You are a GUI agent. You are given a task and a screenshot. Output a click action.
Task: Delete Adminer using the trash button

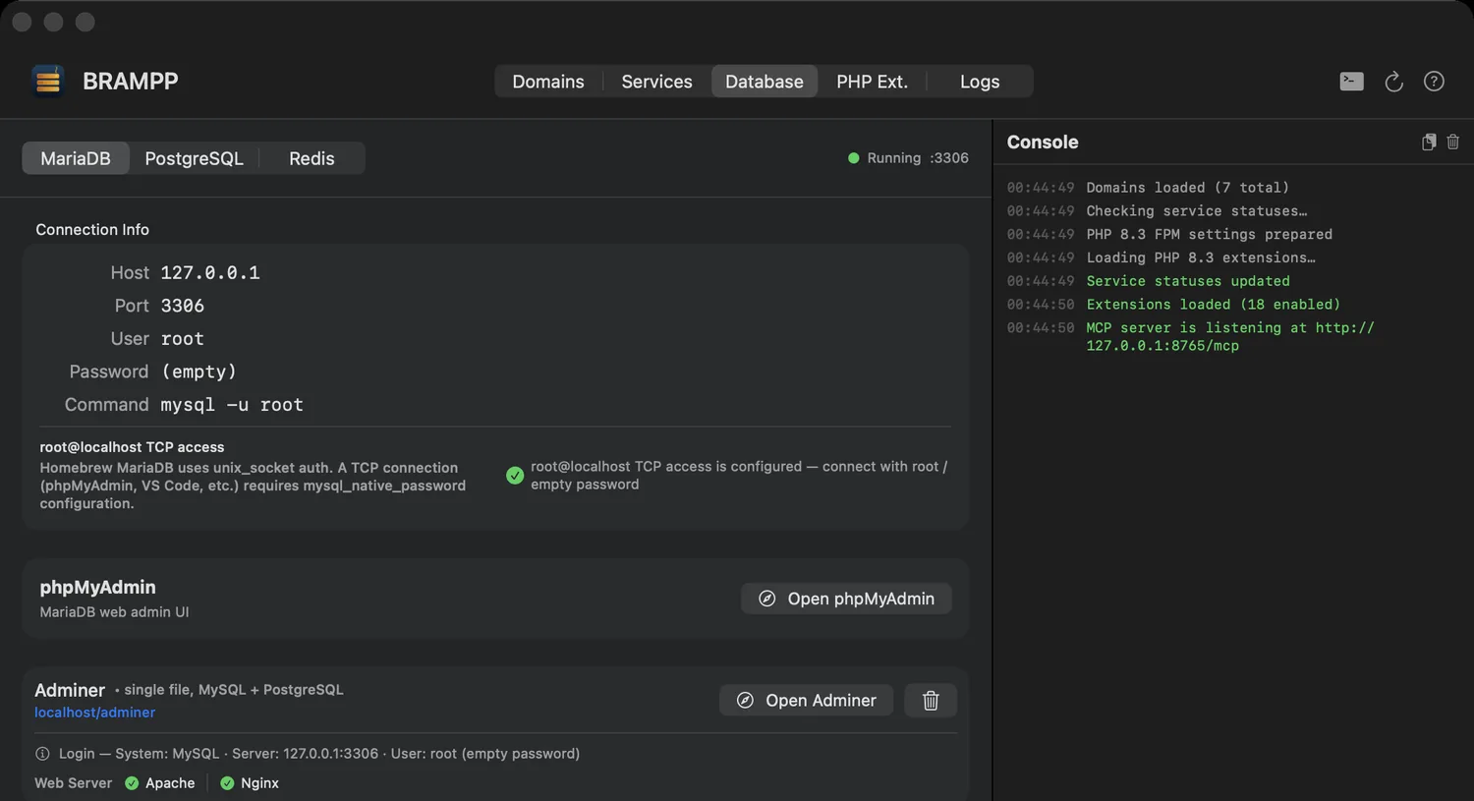click(931, 701)
